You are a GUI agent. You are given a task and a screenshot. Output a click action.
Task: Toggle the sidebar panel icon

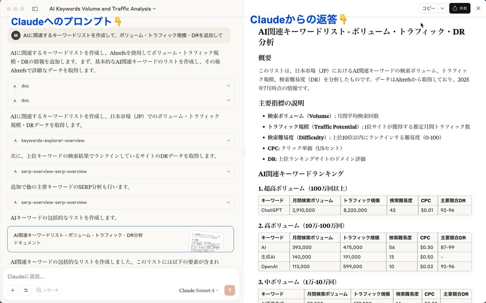[x=35, y=8]
